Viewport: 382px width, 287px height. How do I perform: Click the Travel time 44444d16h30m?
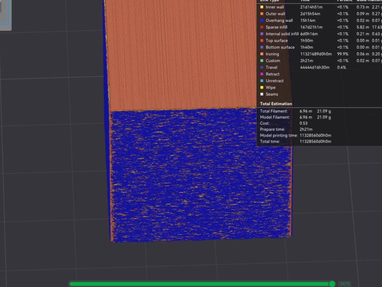(315, 67)
